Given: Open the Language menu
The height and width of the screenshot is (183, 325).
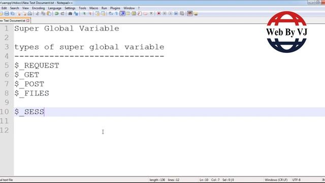Looking at the screenshot, I should 55,8.
